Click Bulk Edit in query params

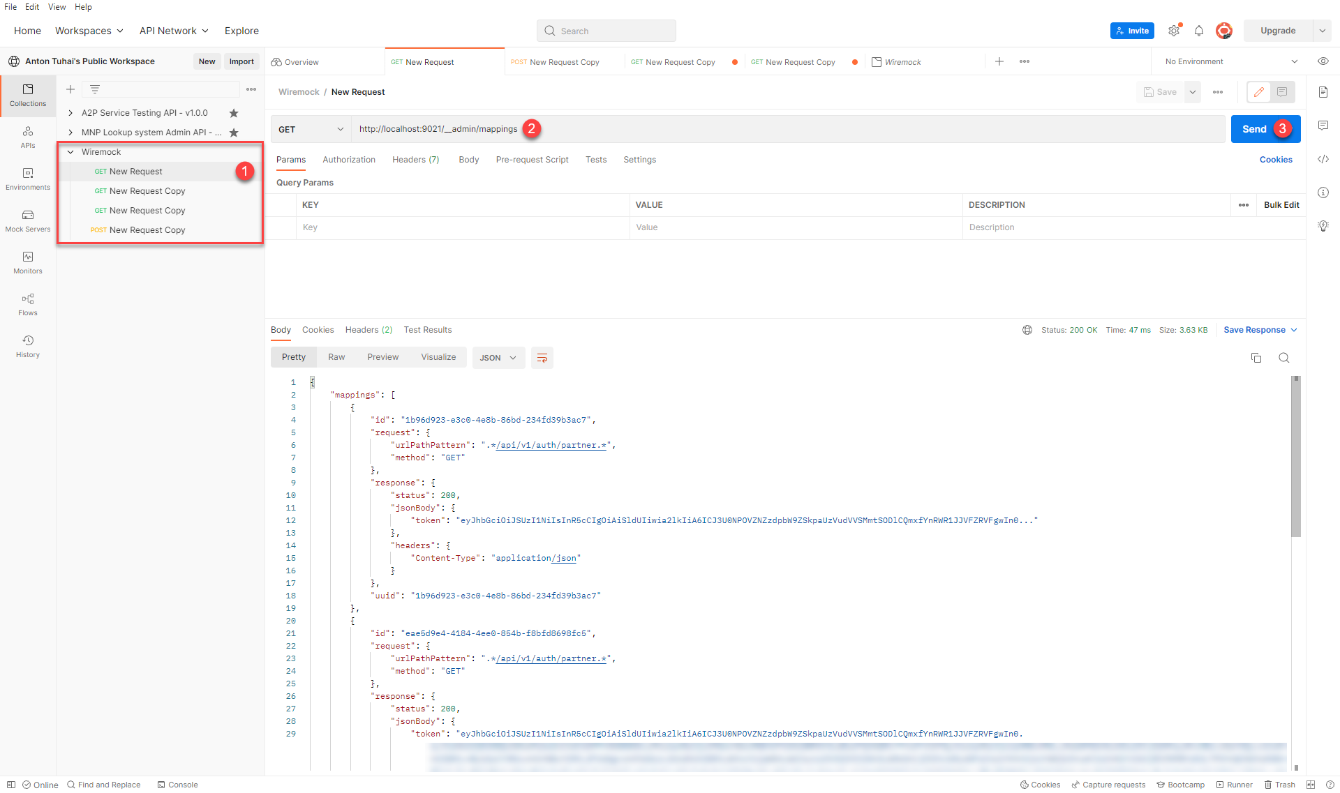(x=1281, y=205)
